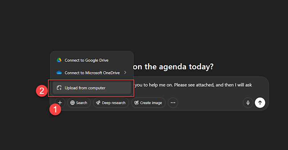Viewport: 288px width, 150px height.
Task: Click the globe icon in Search
Action: 73,103
